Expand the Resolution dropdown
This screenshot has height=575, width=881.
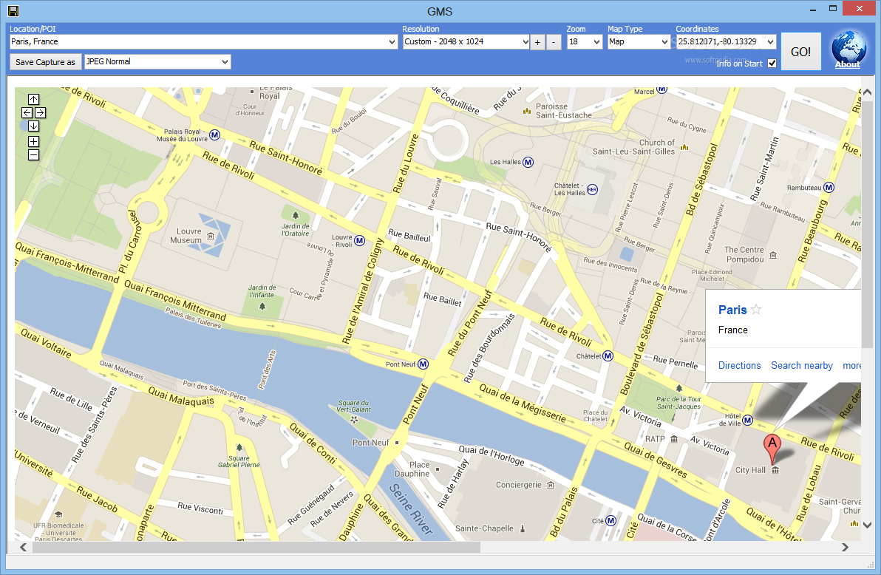tap(525, 41)
